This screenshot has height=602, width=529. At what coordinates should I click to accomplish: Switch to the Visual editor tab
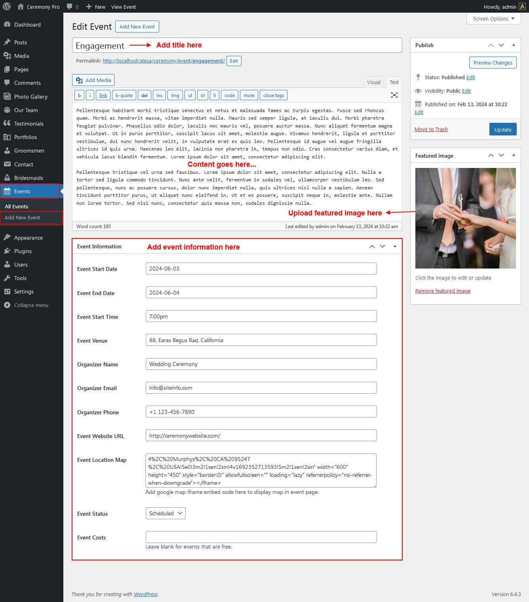[373, 82]
